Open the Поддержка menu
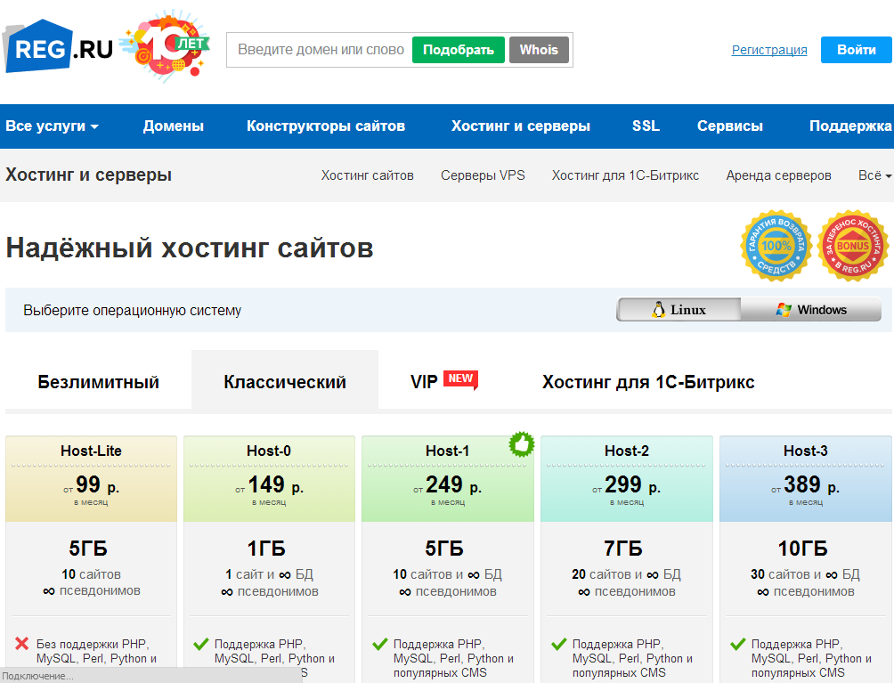894x683 pixels. 850,126
